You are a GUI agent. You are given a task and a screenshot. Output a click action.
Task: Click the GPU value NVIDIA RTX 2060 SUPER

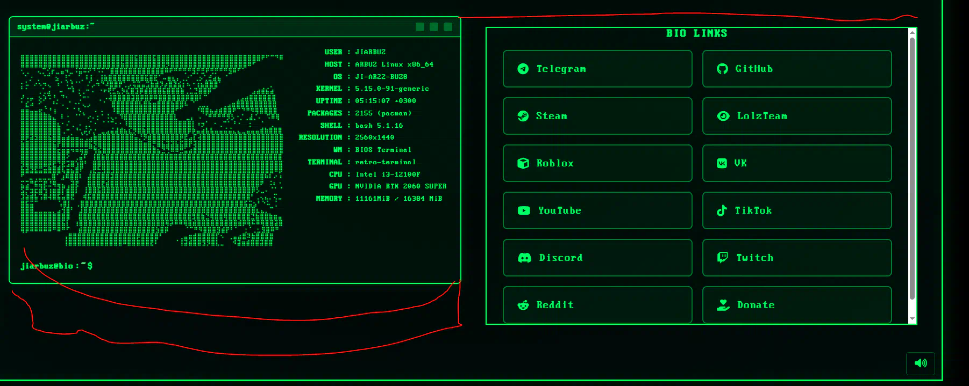(401, 186)
